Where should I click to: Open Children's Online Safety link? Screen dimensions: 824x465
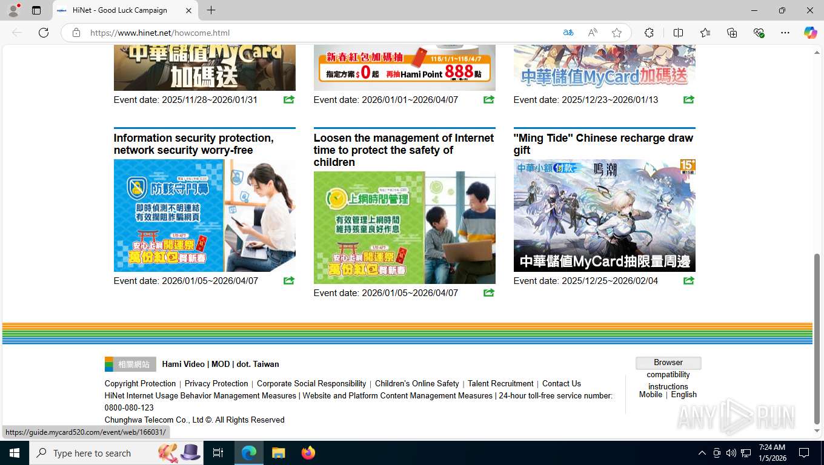tap(417, 383)
